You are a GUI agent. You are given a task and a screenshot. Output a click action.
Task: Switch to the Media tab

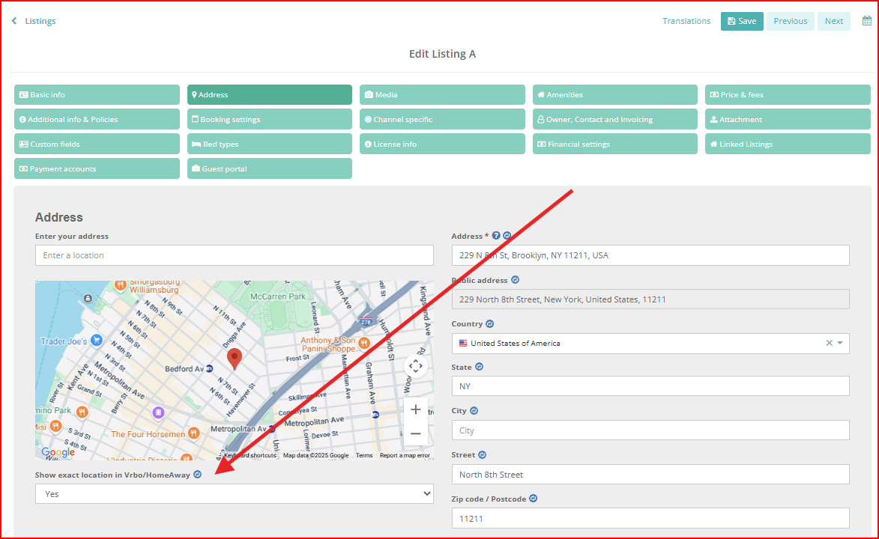coord(442,94)
